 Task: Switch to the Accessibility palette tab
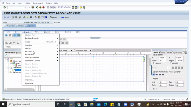tap(178, 53)
